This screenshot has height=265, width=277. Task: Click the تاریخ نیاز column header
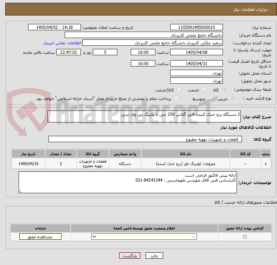tap(28, 154)
